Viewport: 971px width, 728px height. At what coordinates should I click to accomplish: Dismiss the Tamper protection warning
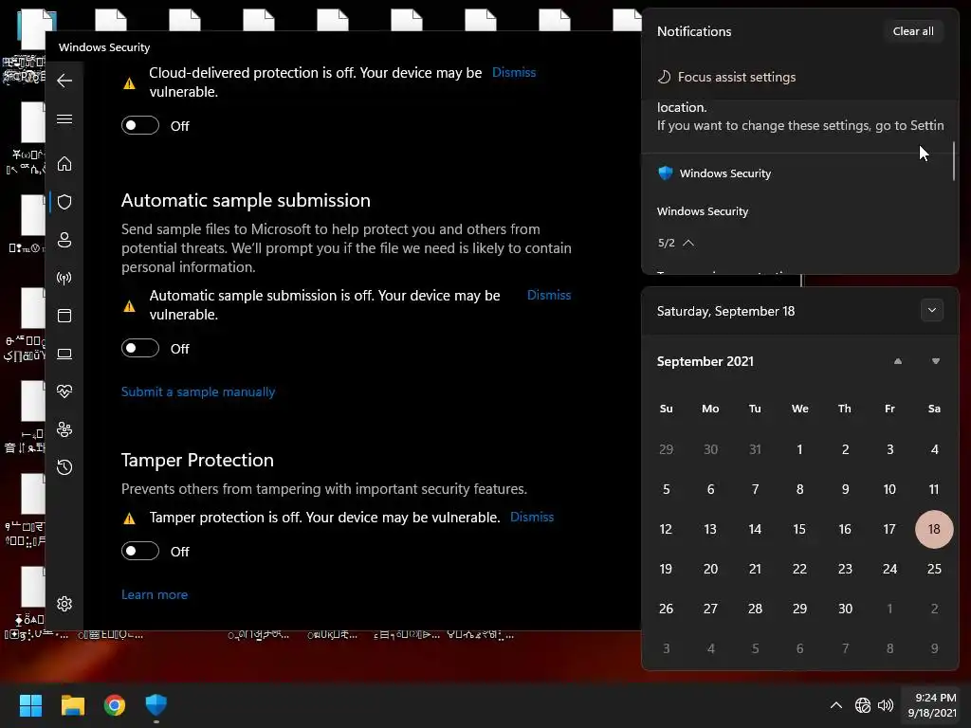532,517
